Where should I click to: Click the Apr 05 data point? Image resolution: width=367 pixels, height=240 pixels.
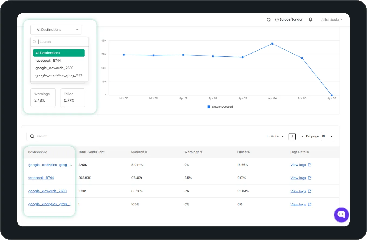coord(302,58)
